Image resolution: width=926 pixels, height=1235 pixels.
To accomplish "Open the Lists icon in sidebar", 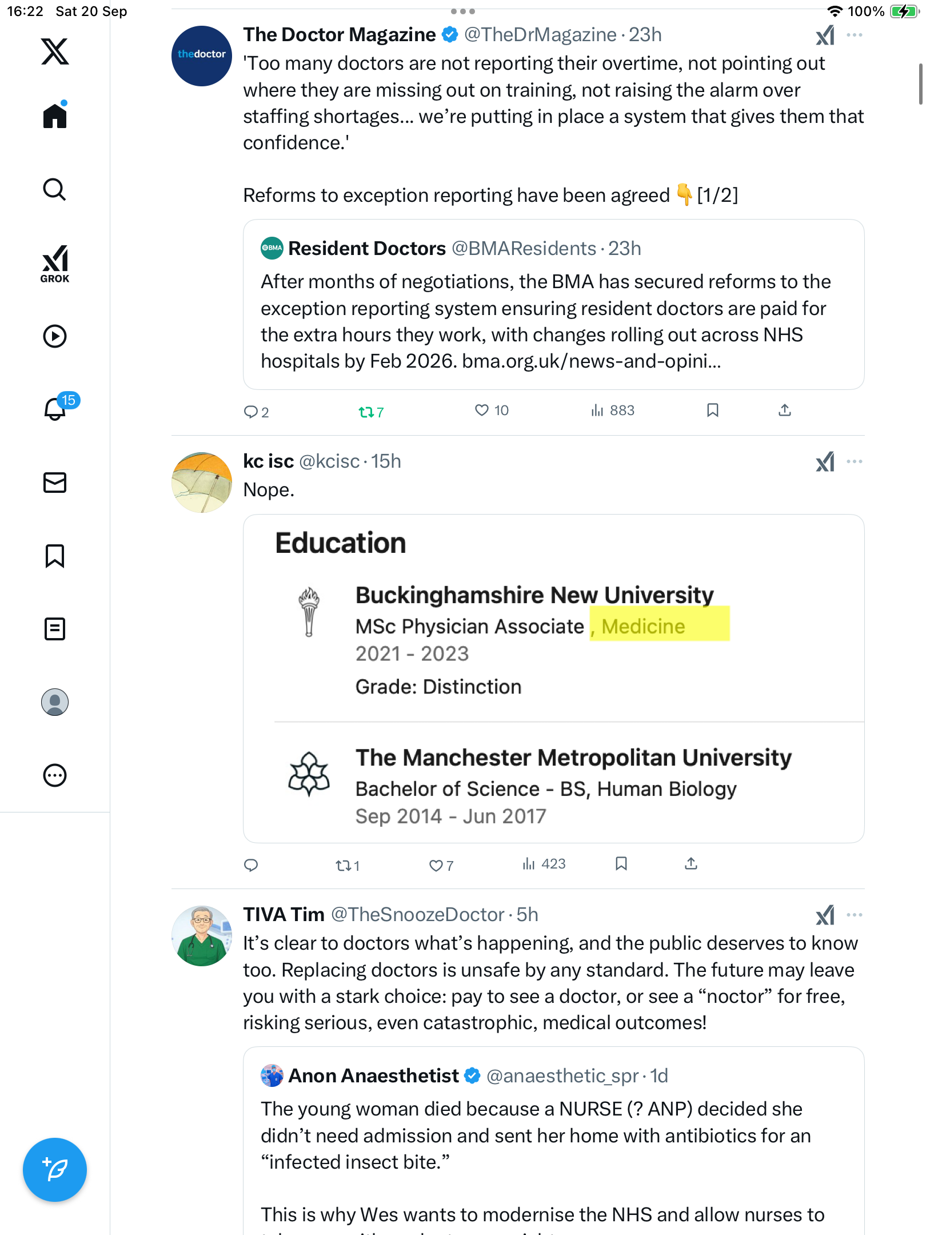I will (x=55, y=629).
